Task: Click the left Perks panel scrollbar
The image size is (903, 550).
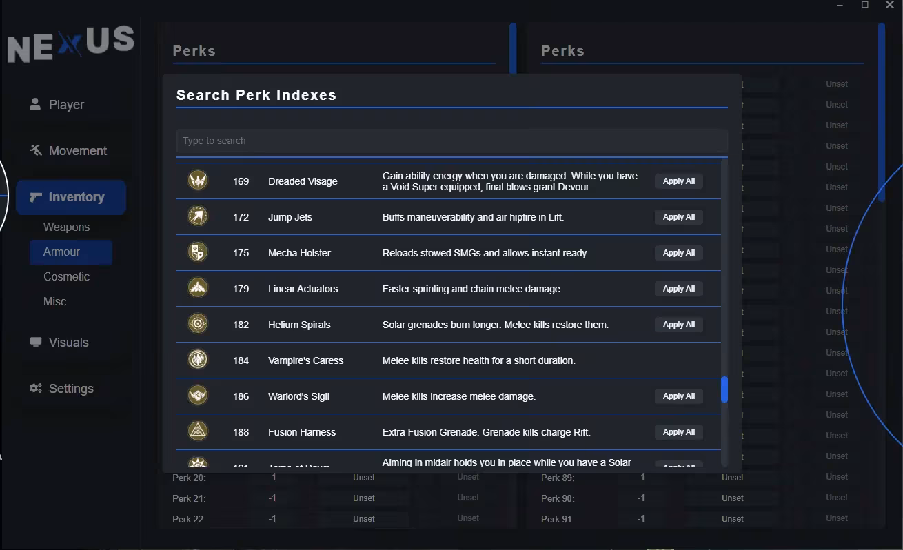Action: 513,47
